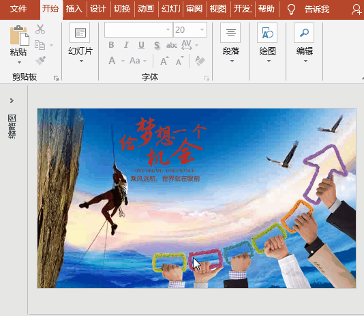Click the font color A icon

[x=112, y=61]
